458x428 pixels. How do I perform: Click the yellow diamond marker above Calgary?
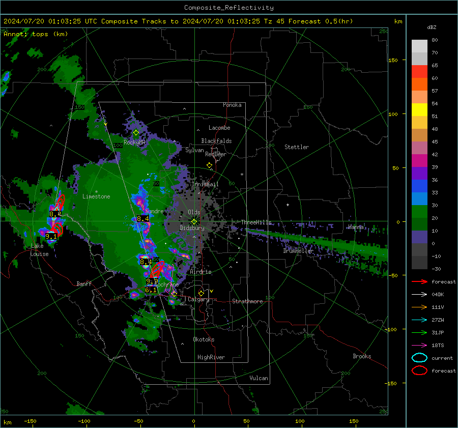pos(201,293)
